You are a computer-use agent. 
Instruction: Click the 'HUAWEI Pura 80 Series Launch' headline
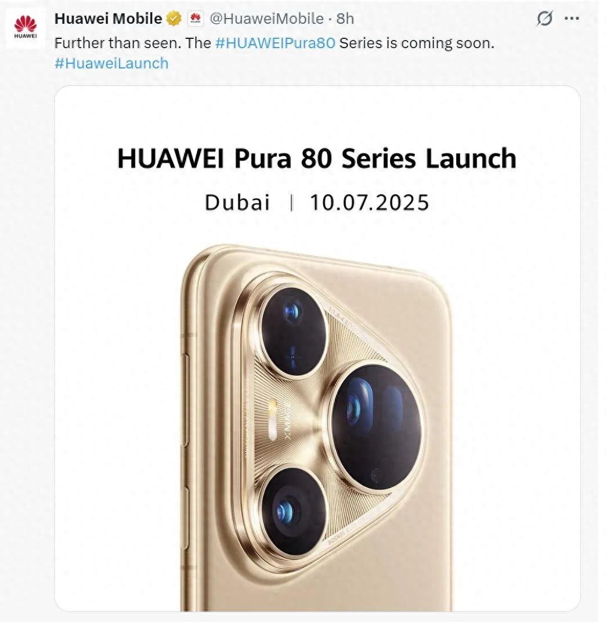[317, 158]
